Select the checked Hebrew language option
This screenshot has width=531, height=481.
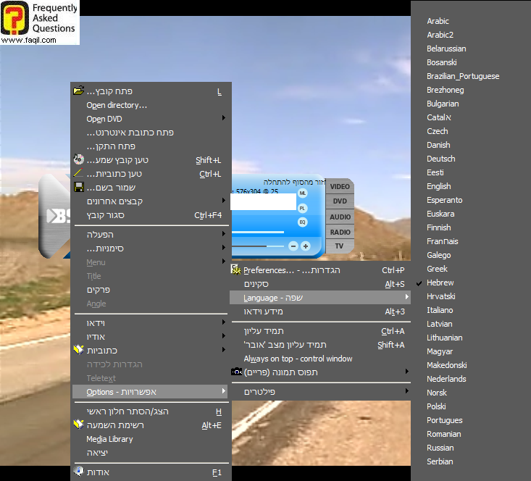click(x=440, y=283)
